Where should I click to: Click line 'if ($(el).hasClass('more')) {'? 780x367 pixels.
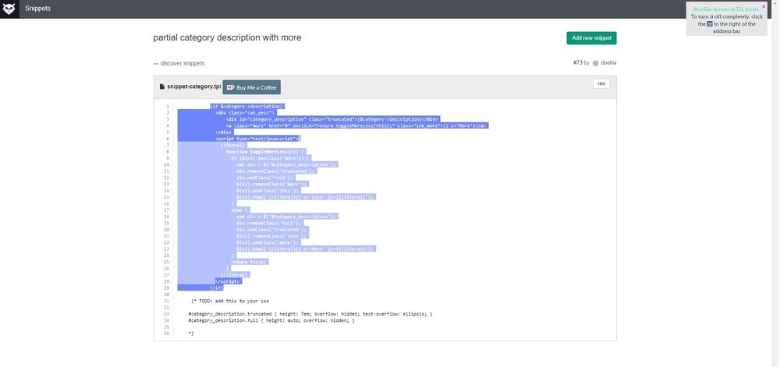click(x=271, y=158)
